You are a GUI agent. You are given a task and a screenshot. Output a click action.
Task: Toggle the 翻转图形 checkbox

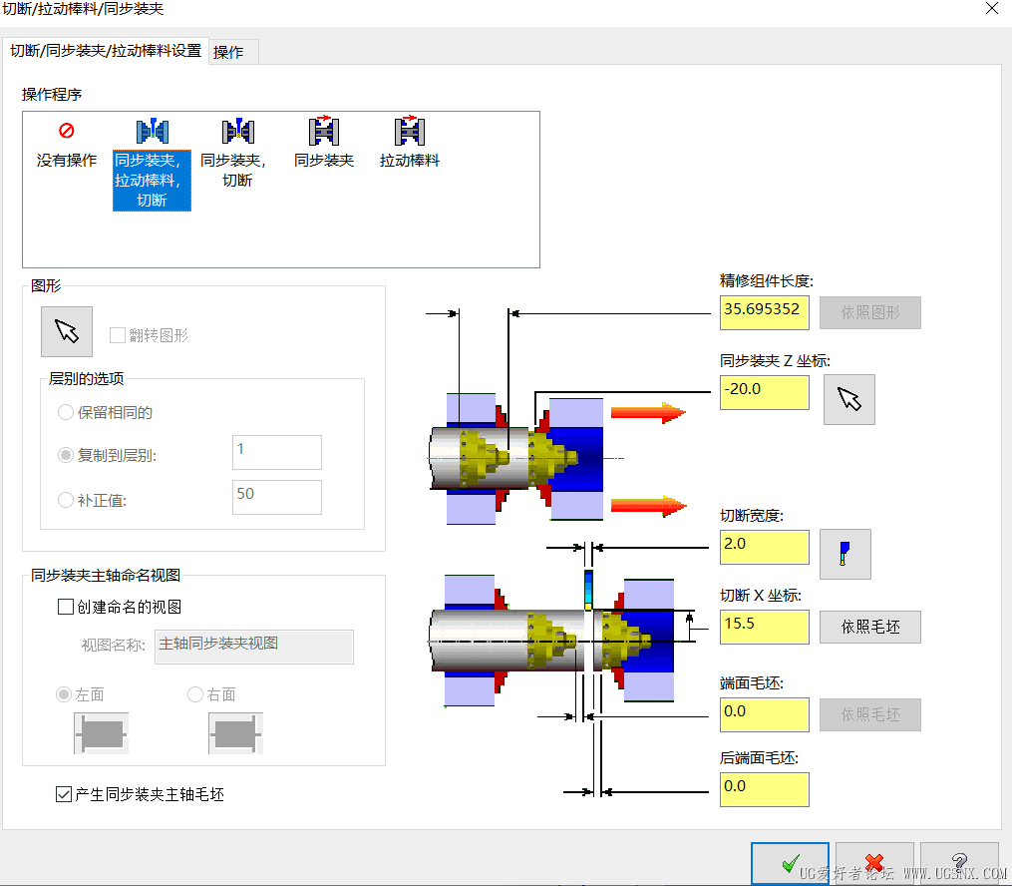[118, 335]
